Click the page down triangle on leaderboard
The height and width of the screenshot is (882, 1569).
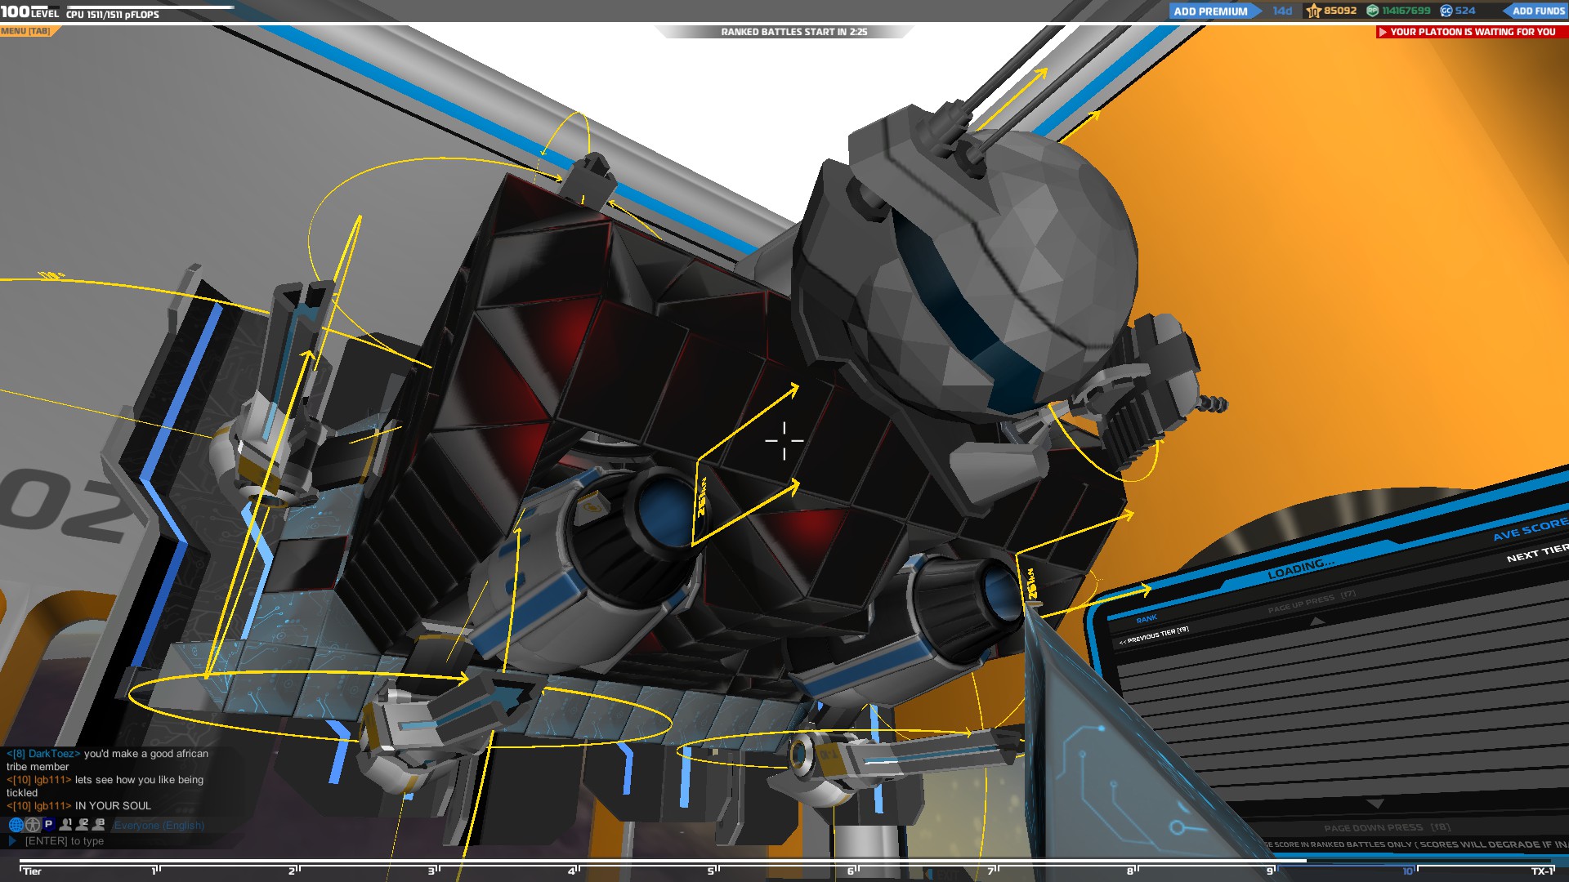(1375, 804)
